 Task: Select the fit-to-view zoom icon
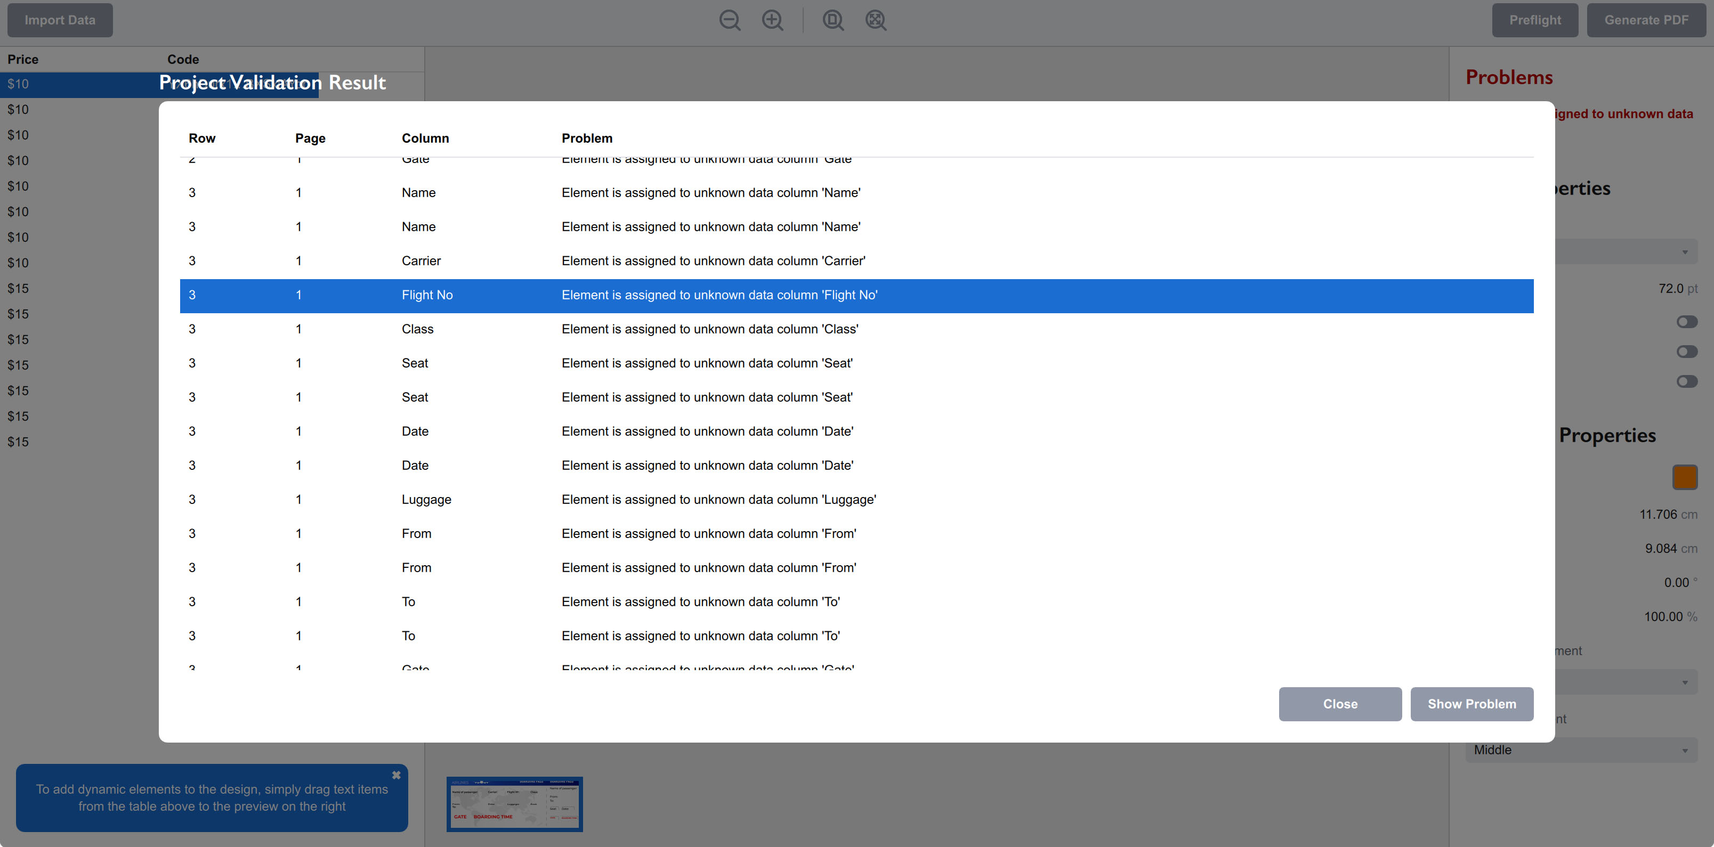coord(875,20)
